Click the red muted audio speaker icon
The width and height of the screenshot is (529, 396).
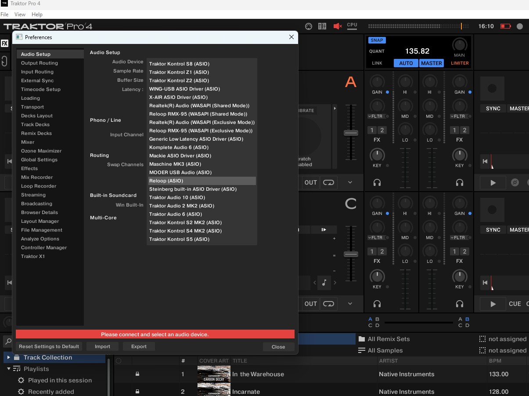338,26
